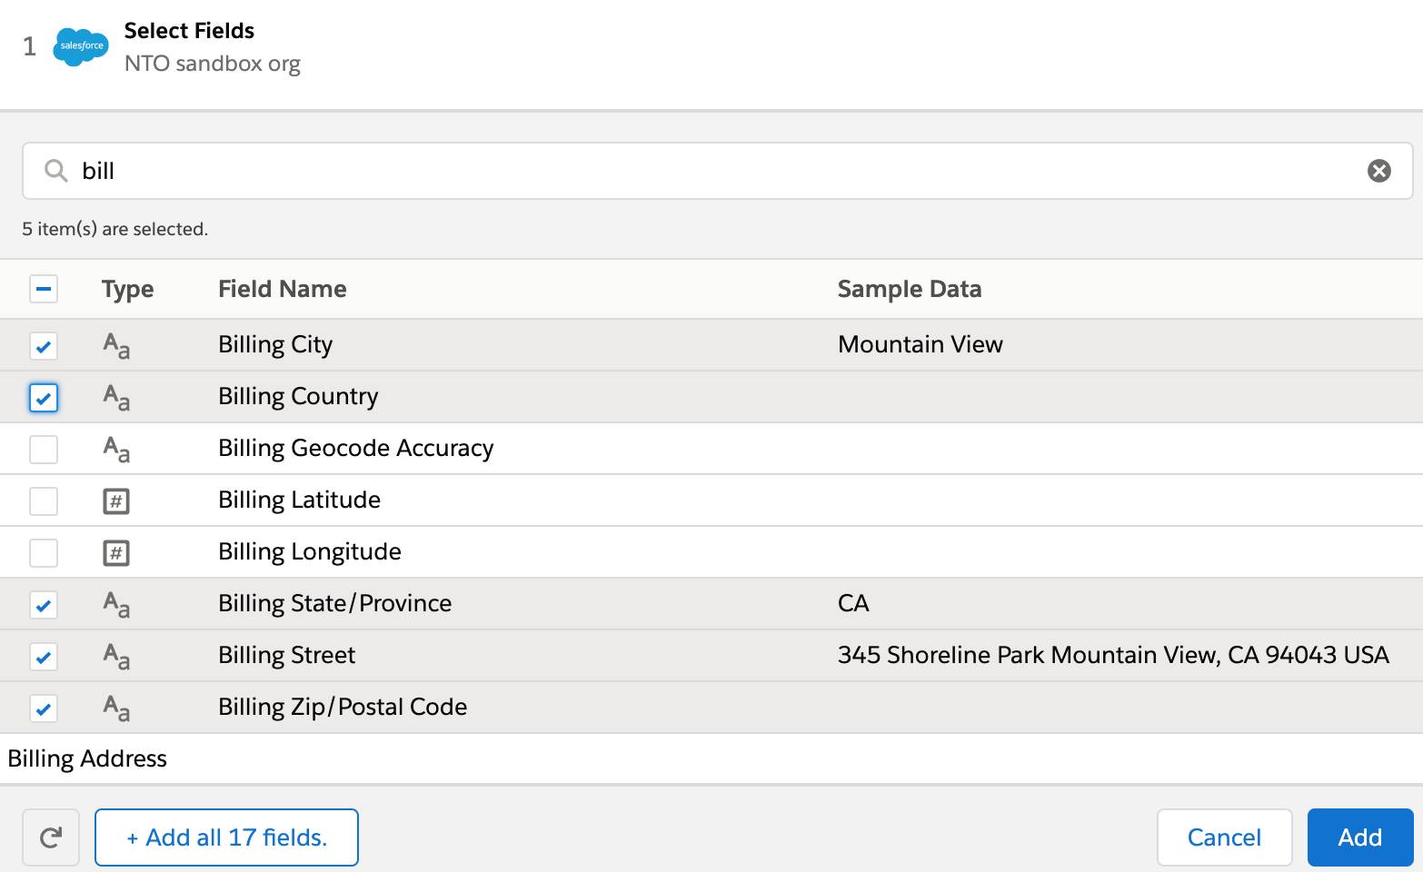1423x872 pixels.
Task: Click the text type icon for Billing Geocode Accuracy
Action: click(116, 449)
